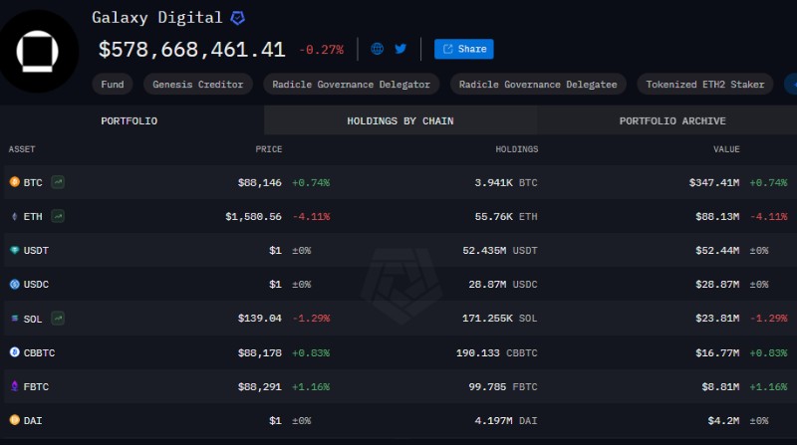The image size is (797, 445).
Task: Select the Genesis Creditor tag
Action: (x=198, y=85)
